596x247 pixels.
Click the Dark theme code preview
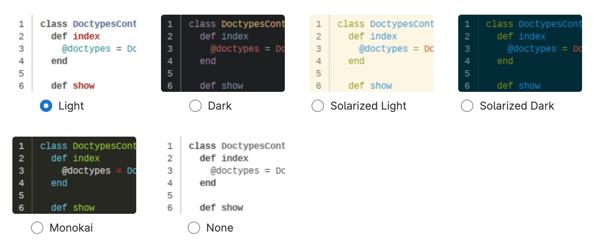223,53
